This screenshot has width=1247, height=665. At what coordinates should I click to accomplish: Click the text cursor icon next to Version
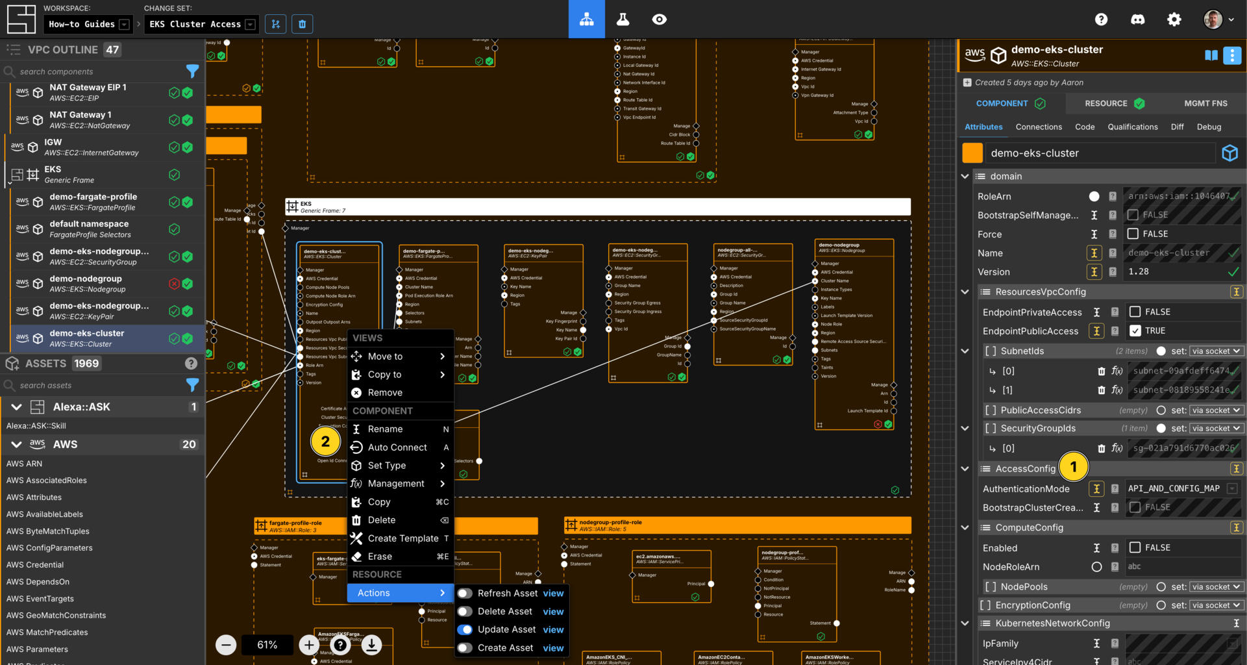(1094, 272)
